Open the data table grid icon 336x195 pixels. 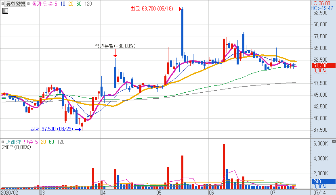[x=5, y=11]
